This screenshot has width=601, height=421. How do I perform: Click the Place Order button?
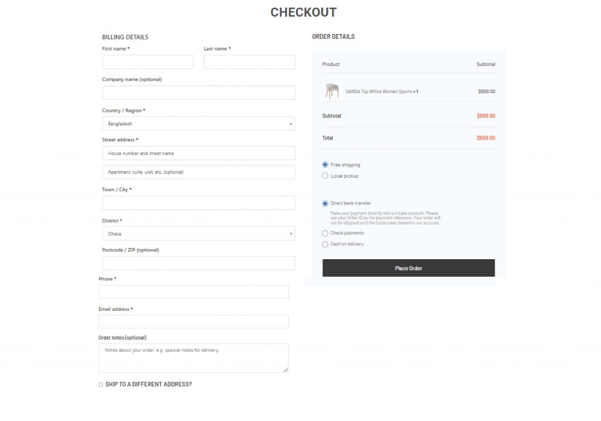click(x=408, y=268)
